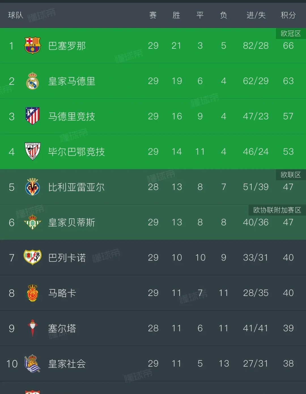The height and width of the screenshot is (394, 306).
Task: Open team page for 巴塞罗那
Action: tap(67, 46)
